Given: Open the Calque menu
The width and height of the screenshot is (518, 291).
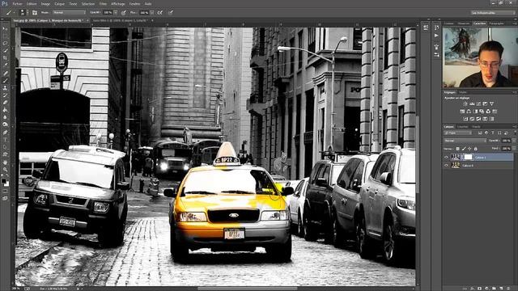Looking at the screenshot, I should [59, 4].
